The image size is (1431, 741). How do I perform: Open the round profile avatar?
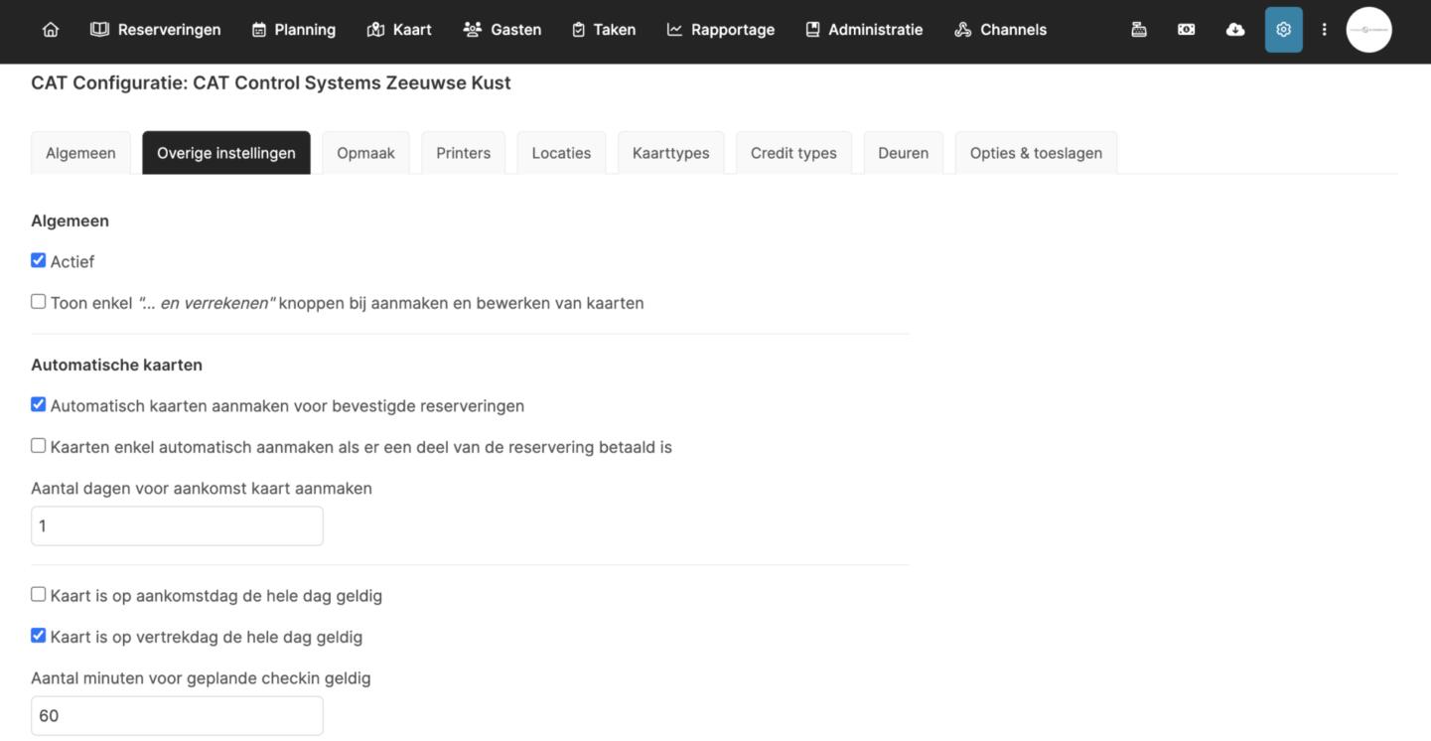(x=1368, y=30)
